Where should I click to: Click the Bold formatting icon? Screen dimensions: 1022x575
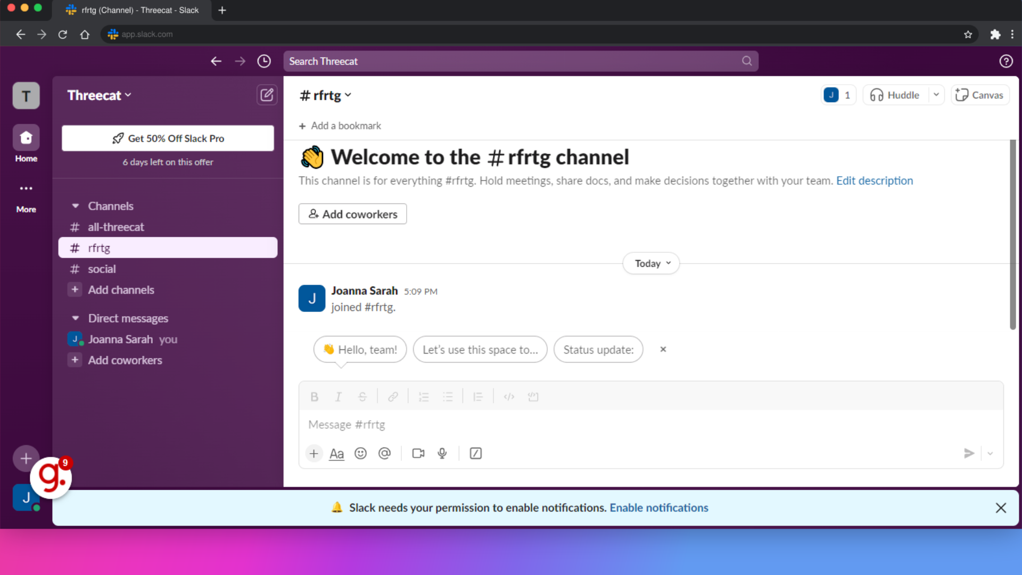point(313,396)
